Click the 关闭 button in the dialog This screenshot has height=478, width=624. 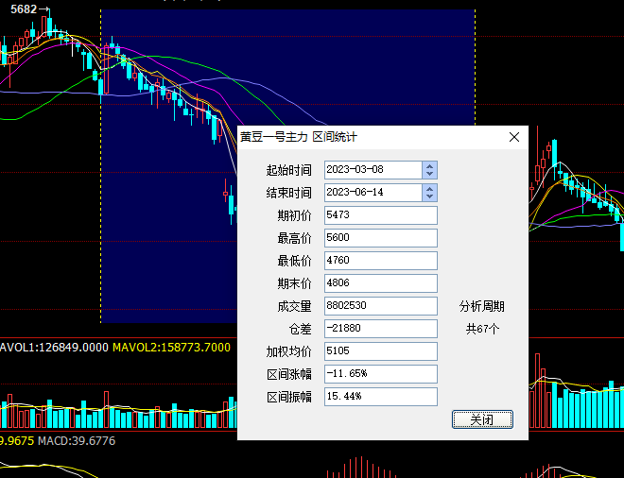[x=482, y=419]
